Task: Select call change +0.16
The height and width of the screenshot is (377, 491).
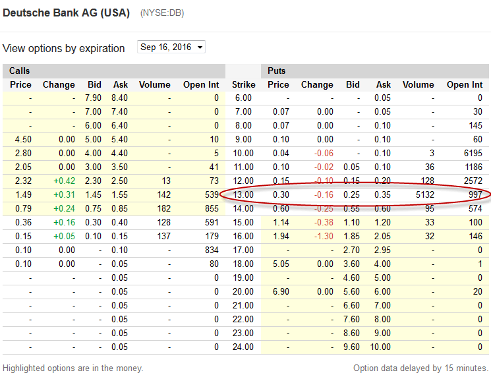Action: pos(64,222)
